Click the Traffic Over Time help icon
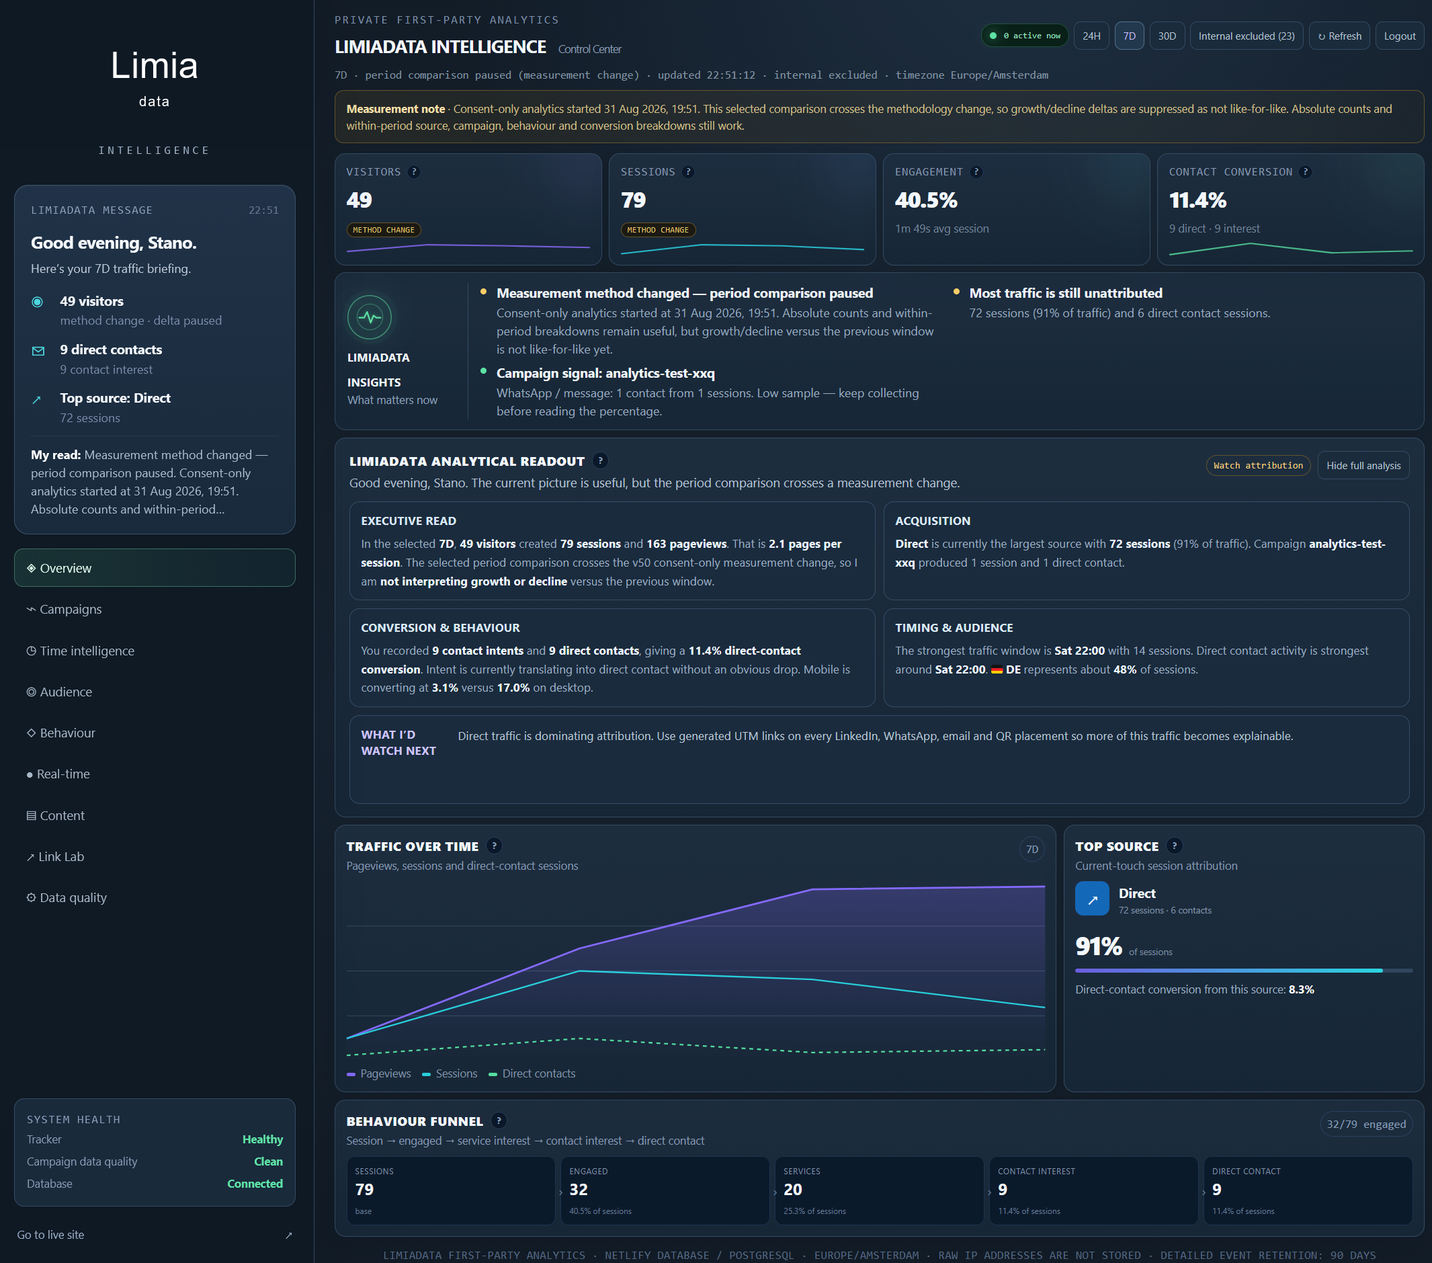This screenshot has width=1432, height=1263. (x=494, y=846)
